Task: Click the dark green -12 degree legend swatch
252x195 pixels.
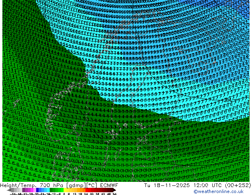Action: point(51,190)
